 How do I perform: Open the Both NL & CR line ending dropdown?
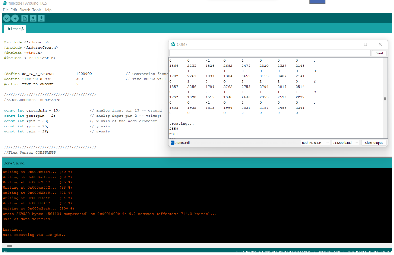(x=315, y=143)
